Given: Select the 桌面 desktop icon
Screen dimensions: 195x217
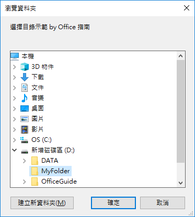Looking at the screenshot, I should click(25, 108).
